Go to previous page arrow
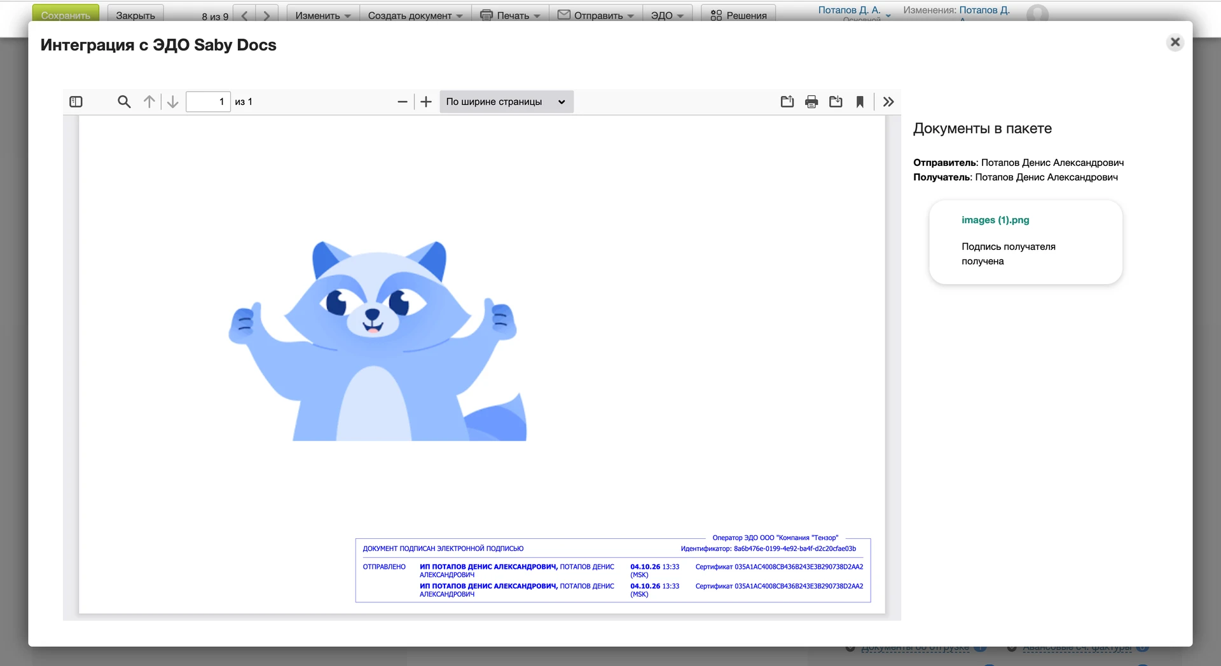The image size is (1221, 666). 149,102
